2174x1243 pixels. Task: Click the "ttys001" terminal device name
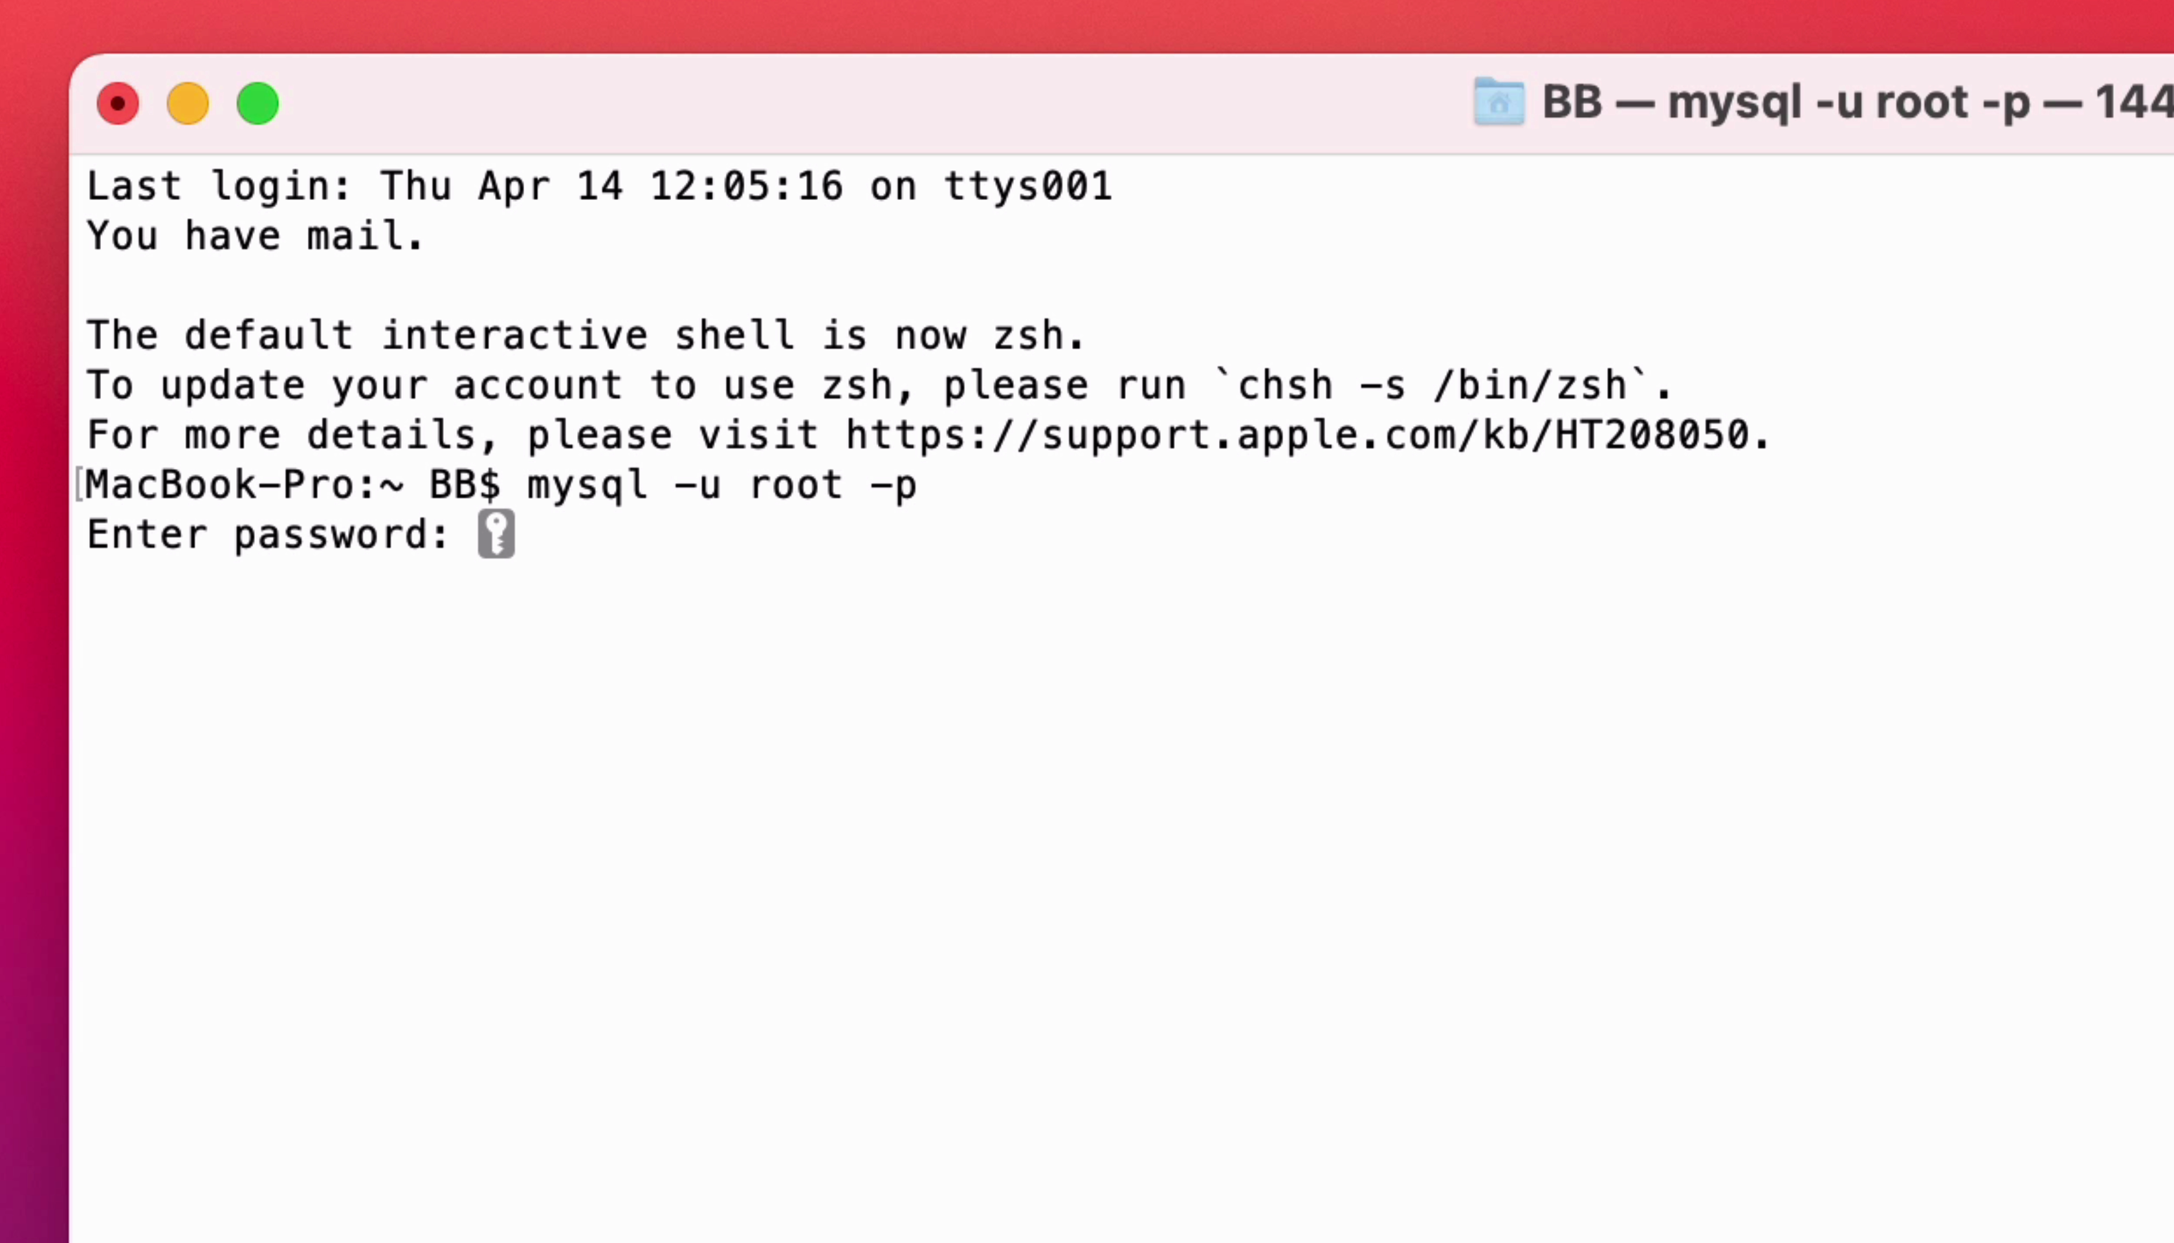[1028, 186]
